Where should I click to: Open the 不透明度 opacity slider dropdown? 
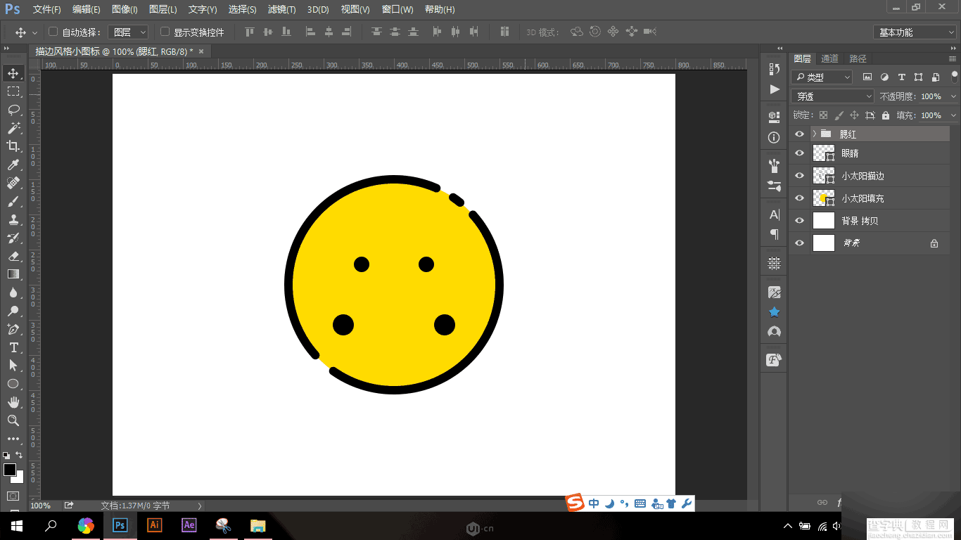point(953,96)
